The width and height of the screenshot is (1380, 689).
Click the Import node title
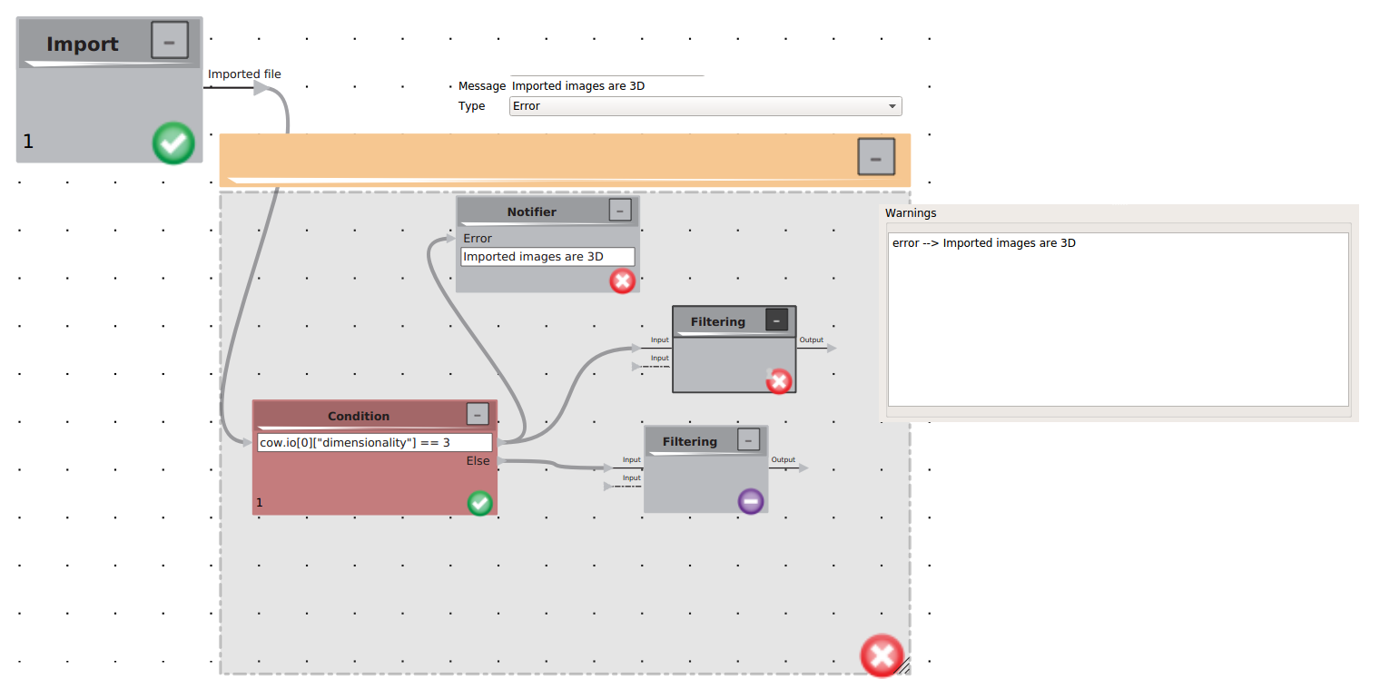83,44
